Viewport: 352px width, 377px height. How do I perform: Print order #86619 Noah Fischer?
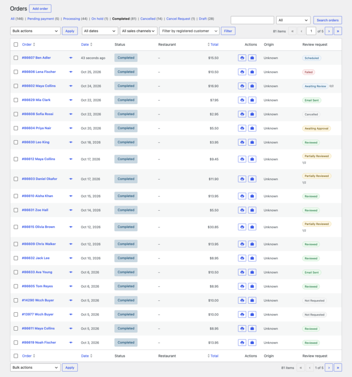(242, 343)
